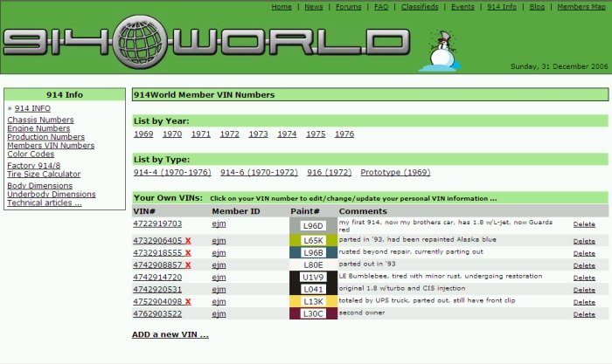Click ejm member ID for VIN 4722919703
The height and width of the screenshot is (364, 612).
[219, 223]
